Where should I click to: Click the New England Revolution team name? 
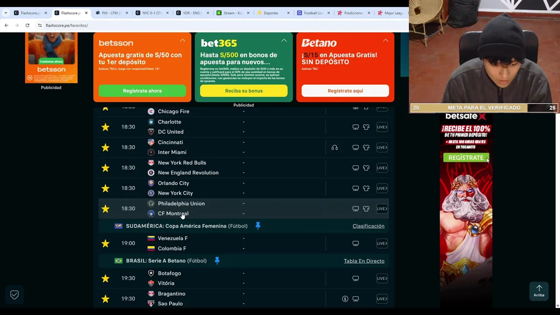pos(188,173)
